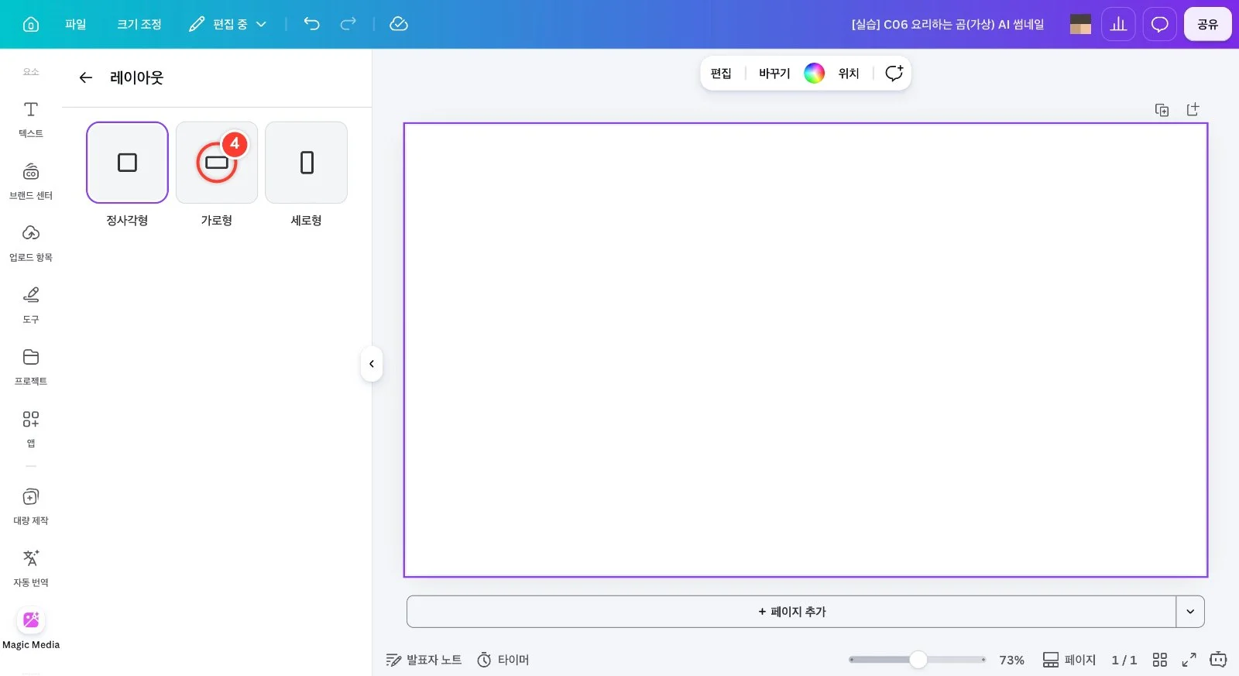Go back from 레이아웃 panel
The image size is (1239, 676).
click(x=86, y=77)
